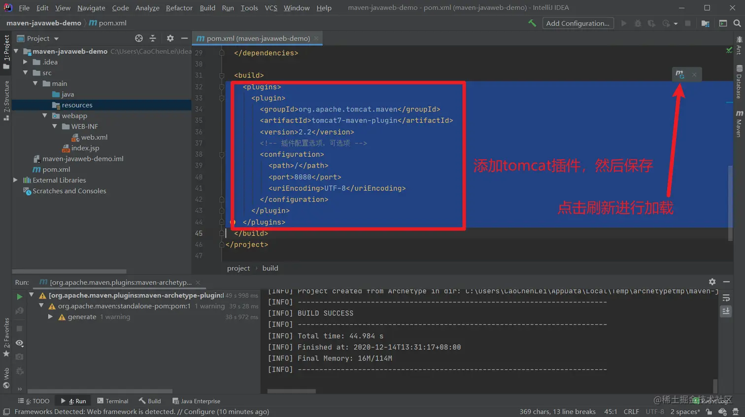Click the Project panel horizontal scrollbar
The width and height of the screenshot is (745, 417).
click(69, 271)
